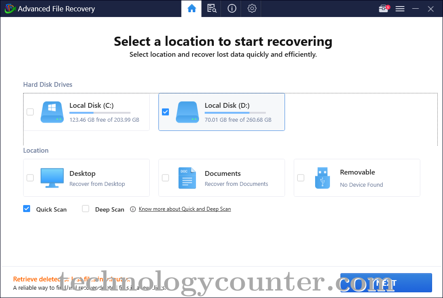This screenshot has height=298, width=443.
Task: Click the Deep Scan label
Action: click(110, 209)
